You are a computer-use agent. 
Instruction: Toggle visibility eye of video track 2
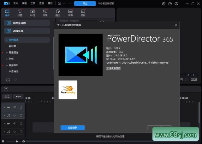[15, 124]
